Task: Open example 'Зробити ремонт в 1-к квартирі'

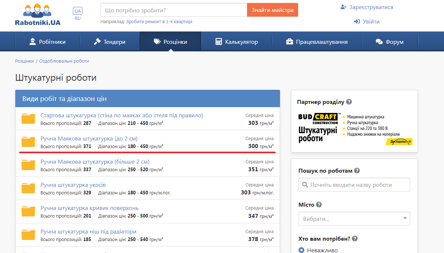Action: [x=159, y=22]
